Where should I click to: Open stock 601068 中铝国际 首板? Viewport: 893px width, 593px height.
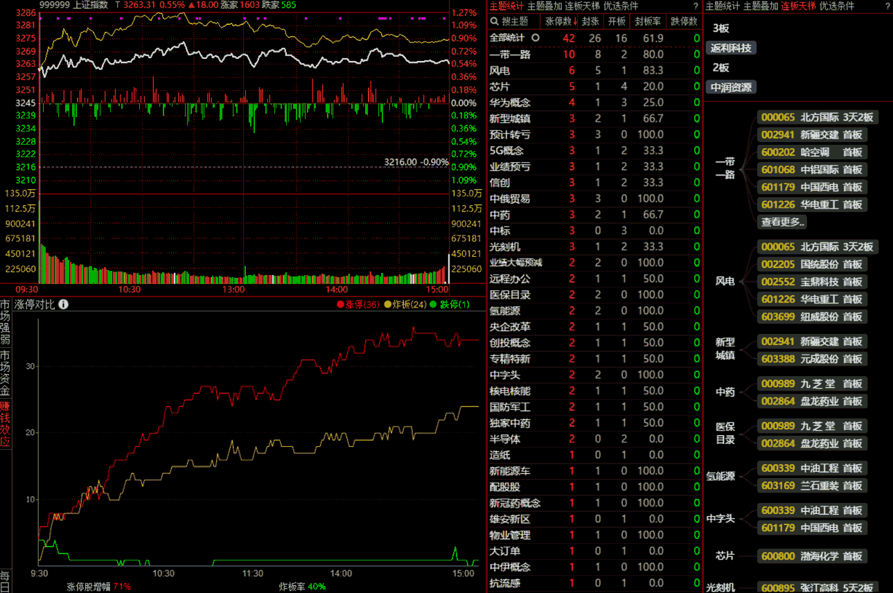(812, 170)
